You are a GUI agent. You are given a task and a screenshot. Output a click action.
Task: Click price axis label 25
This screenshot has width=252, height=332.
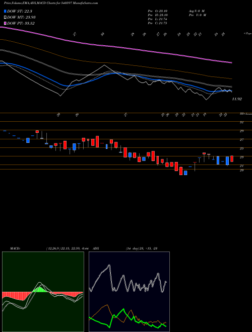tap(241, 148)
